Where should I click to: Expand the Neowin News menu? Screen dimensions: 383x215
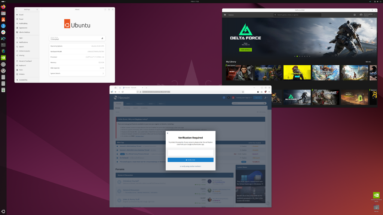point(129,104)
